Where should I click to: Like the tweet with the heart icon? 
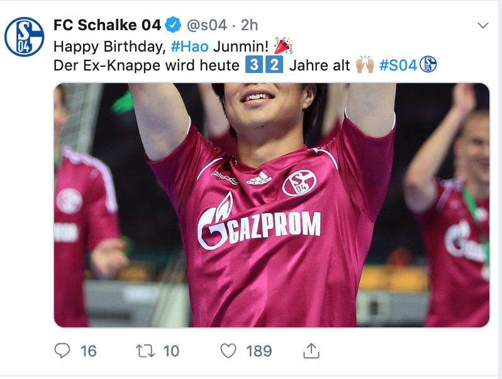(230, 351)
